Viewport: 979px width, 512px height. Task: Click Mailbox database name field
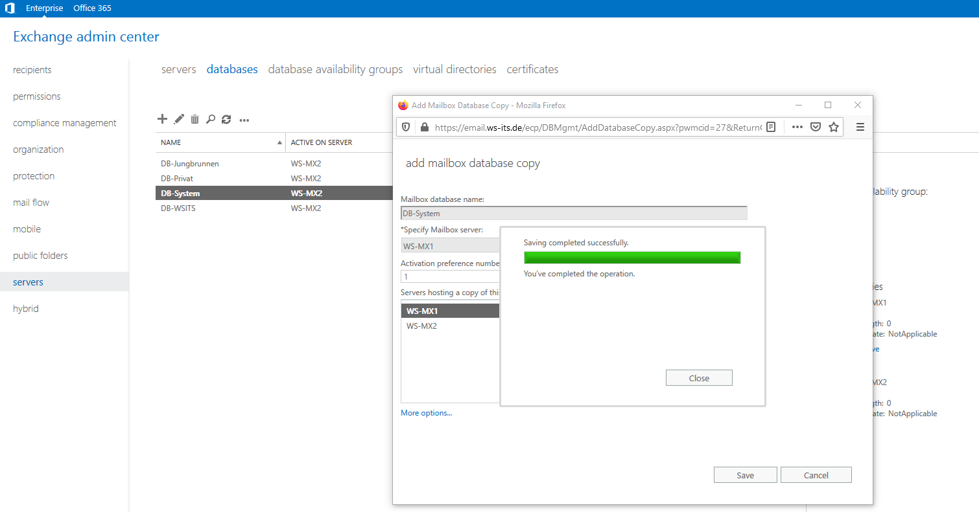point(574,213)
